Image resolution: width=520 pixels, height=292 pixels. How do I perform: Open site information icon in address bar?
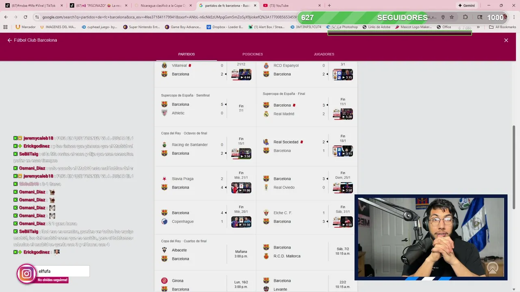click(37, 17)
